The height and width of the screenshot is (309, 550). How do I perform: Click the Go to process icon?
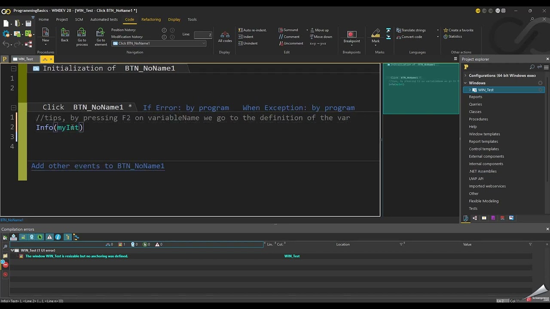pos(82,33)
